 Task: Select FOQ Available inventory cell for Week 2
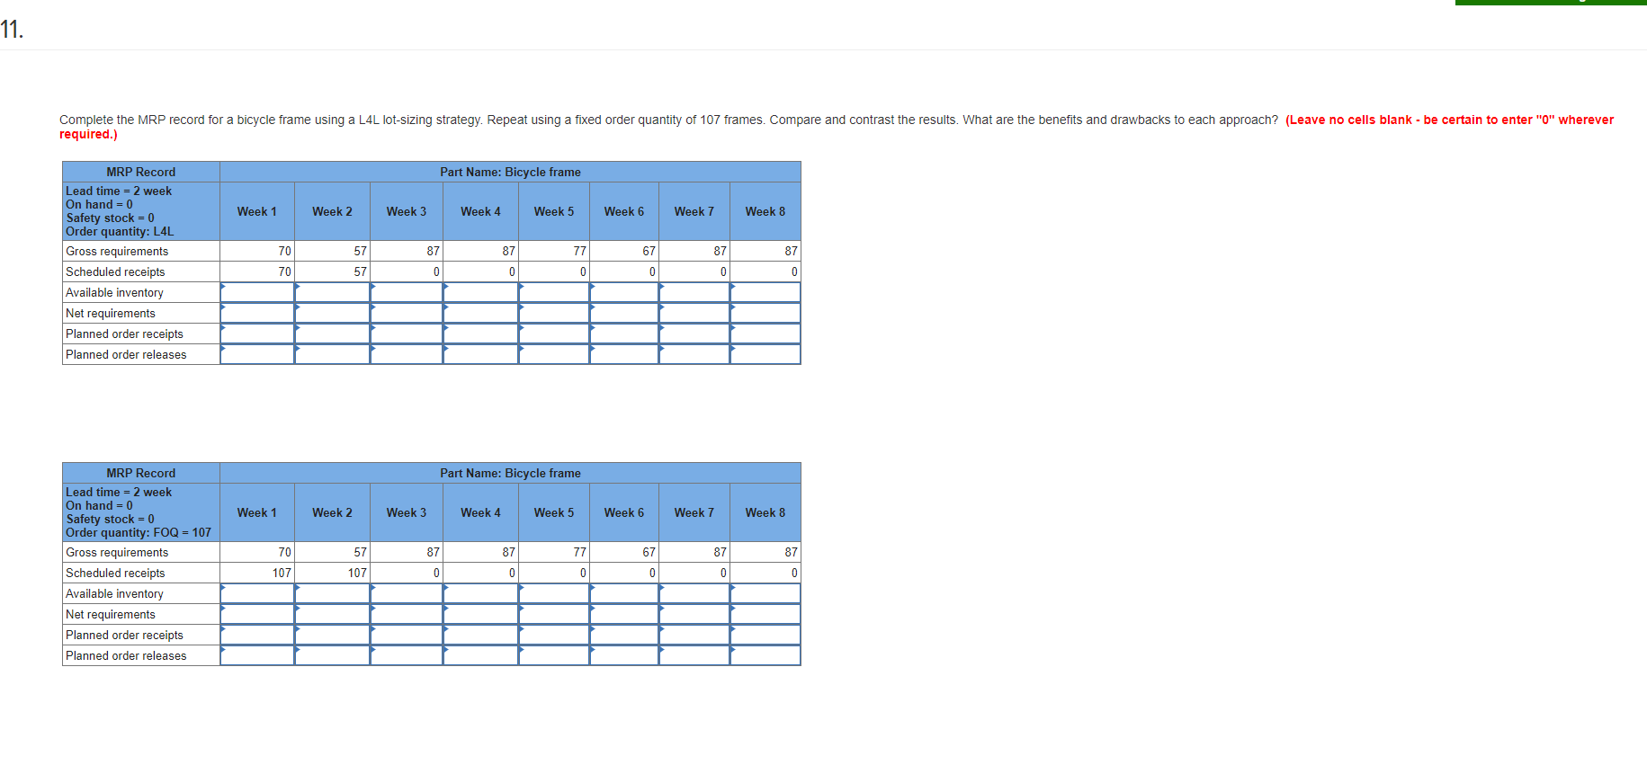tap(332, 593)
